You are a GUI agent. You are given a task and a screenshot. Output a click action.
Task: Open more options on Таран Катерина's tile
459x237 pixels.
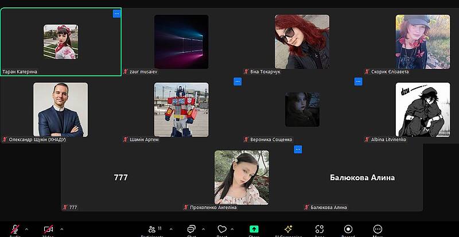coord(116,13)
